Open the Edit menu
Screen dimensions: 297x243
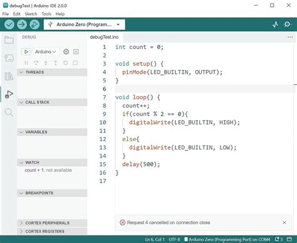[17, 14]
